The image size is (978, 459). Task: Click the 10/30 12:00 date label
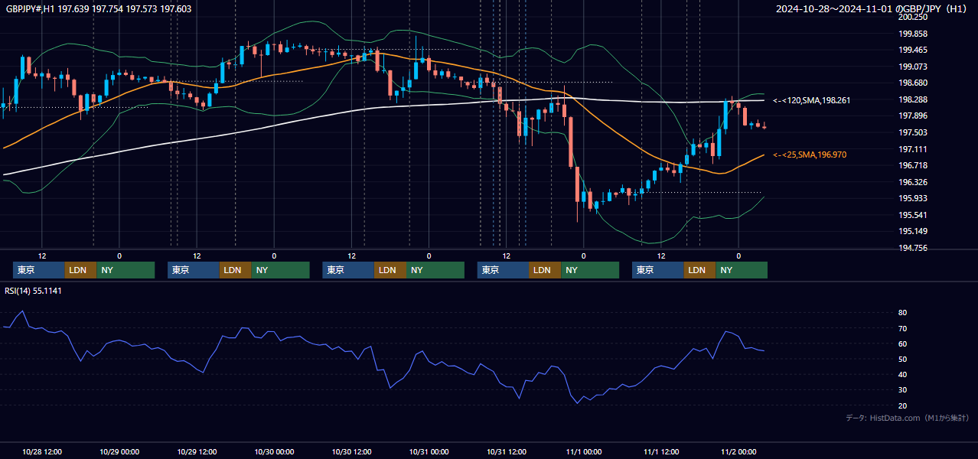click(x=351, y=451)
